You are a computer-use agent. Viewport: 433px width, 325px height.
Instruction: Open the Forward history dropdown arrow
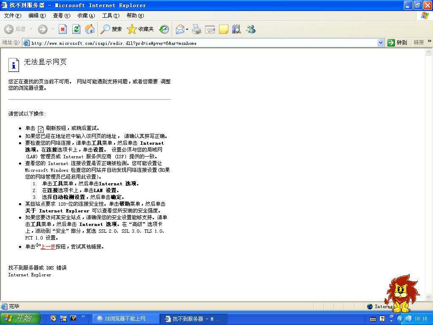pos(52,29)
